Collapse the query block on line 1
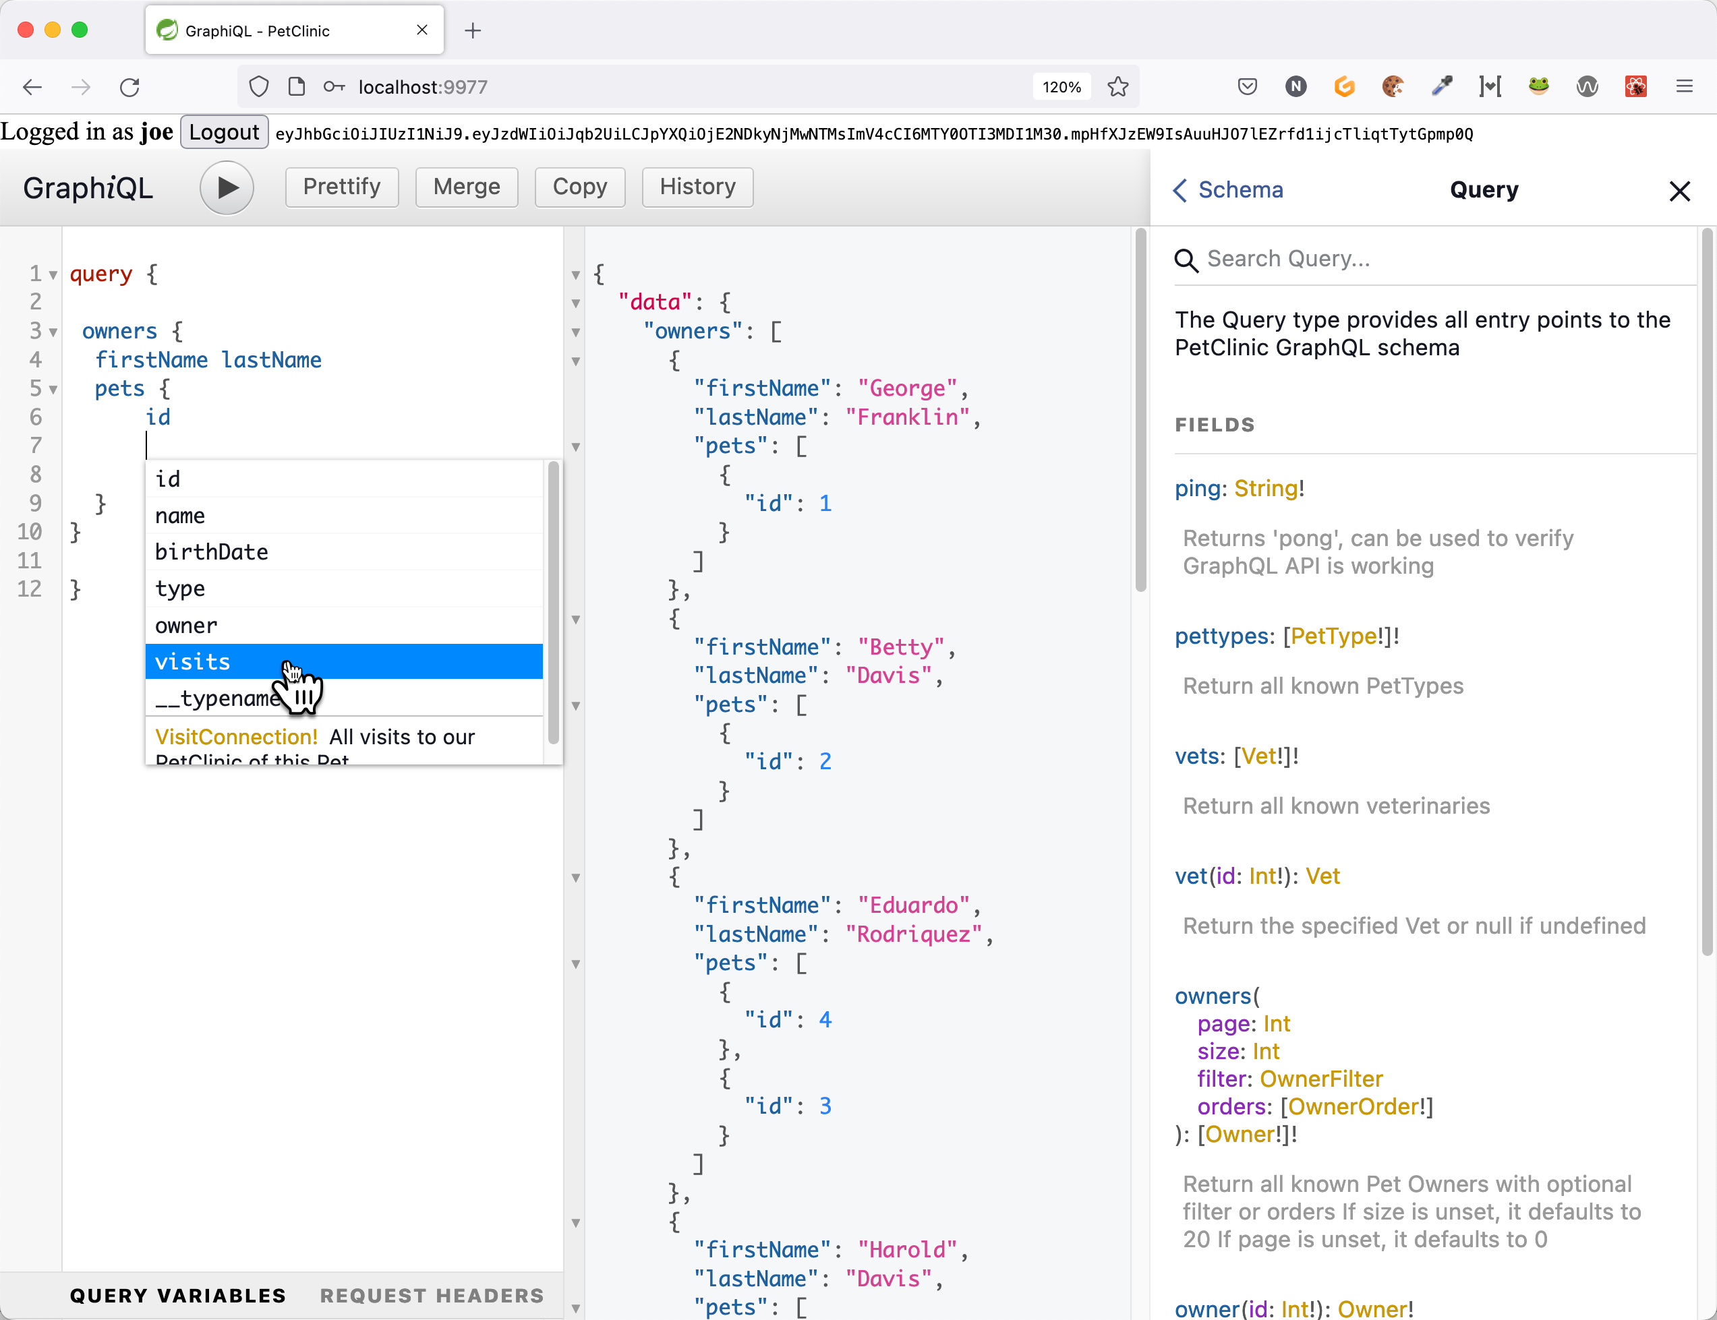The image size is (1717, 1320). click(53, 275)
